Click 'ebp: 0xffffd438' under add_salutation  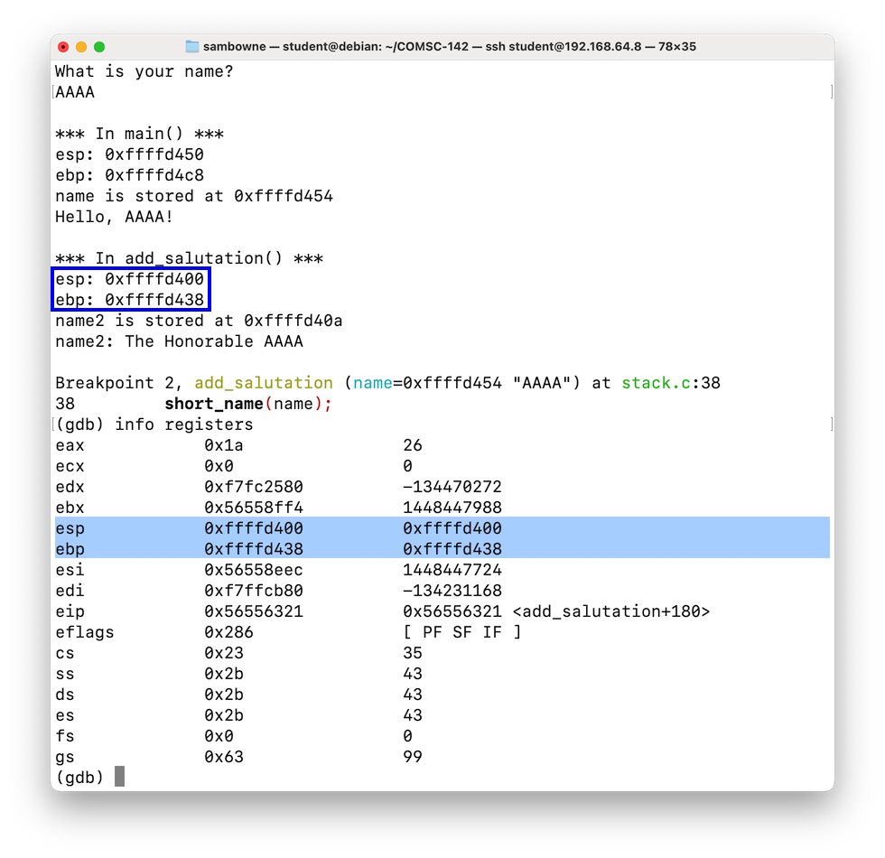pyautogui.click(x=129, y=300)
